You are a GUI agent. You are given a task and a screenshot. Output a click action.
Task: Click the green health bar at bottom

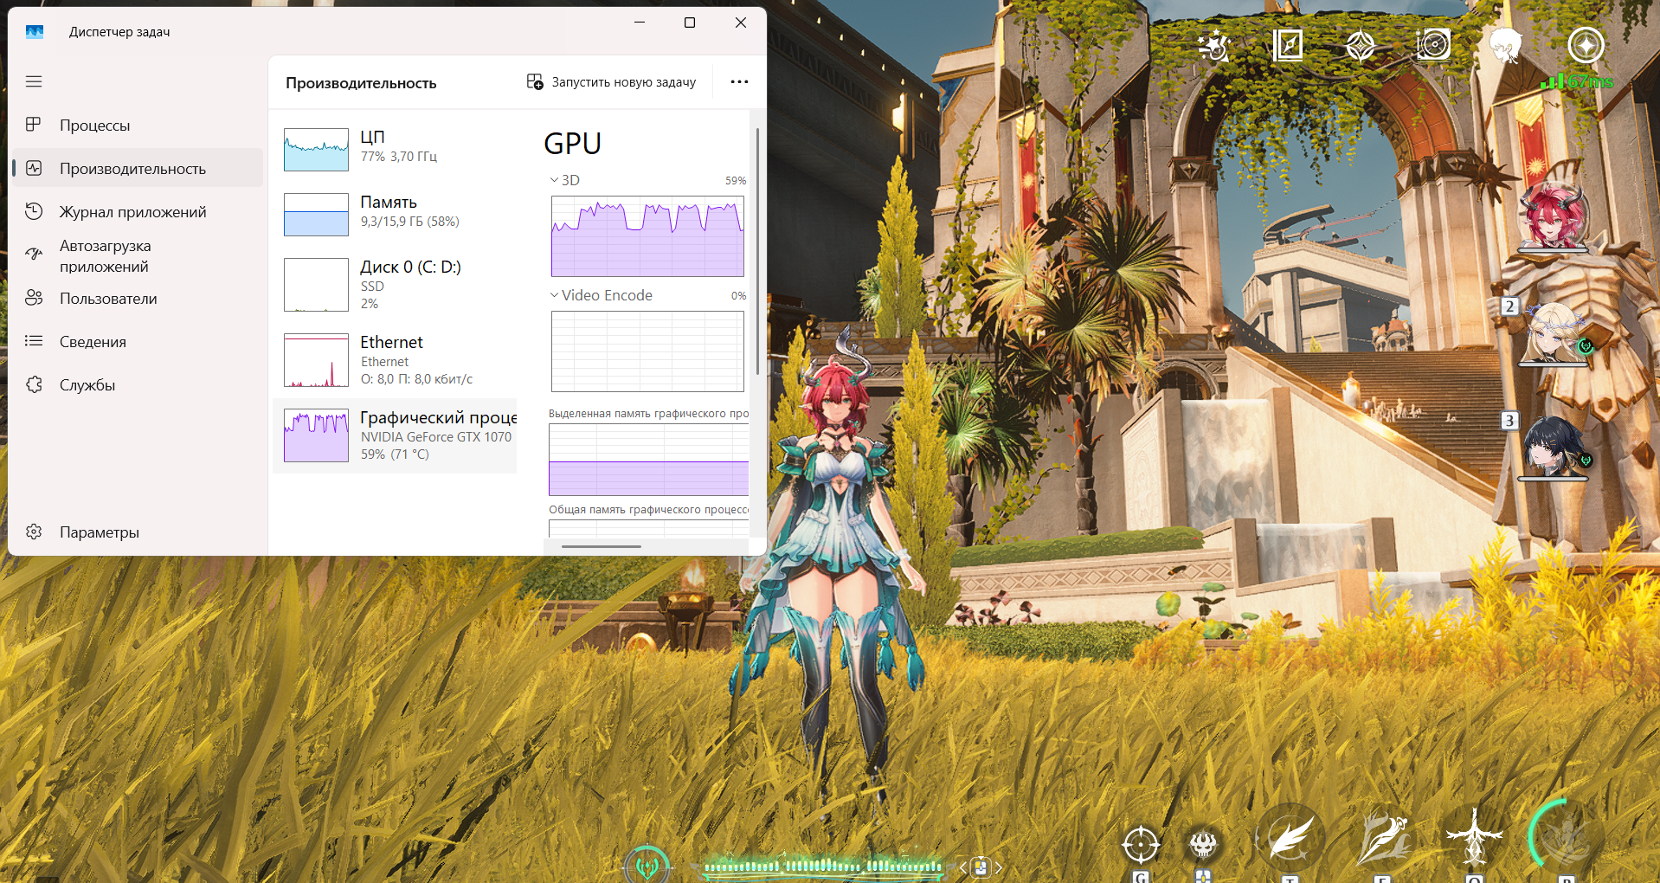coord(822,866)
